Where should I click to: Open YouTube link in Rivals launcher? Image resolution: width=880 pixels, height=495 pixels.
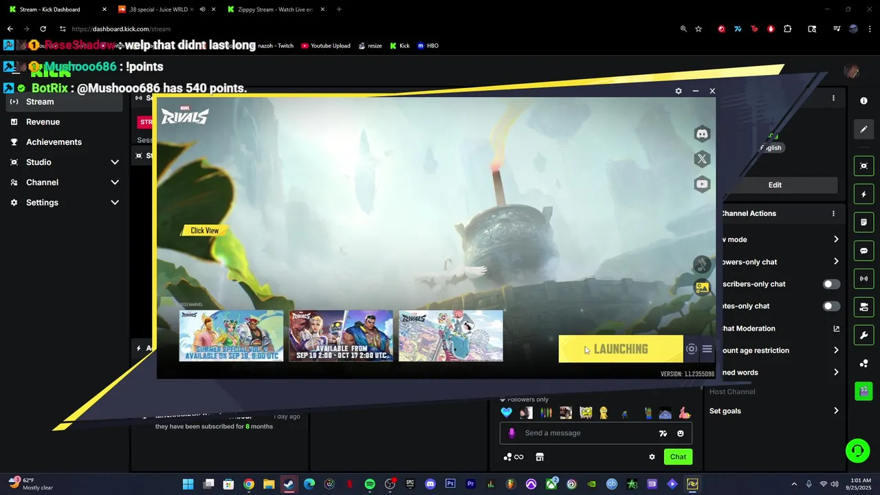click(702, 184)
